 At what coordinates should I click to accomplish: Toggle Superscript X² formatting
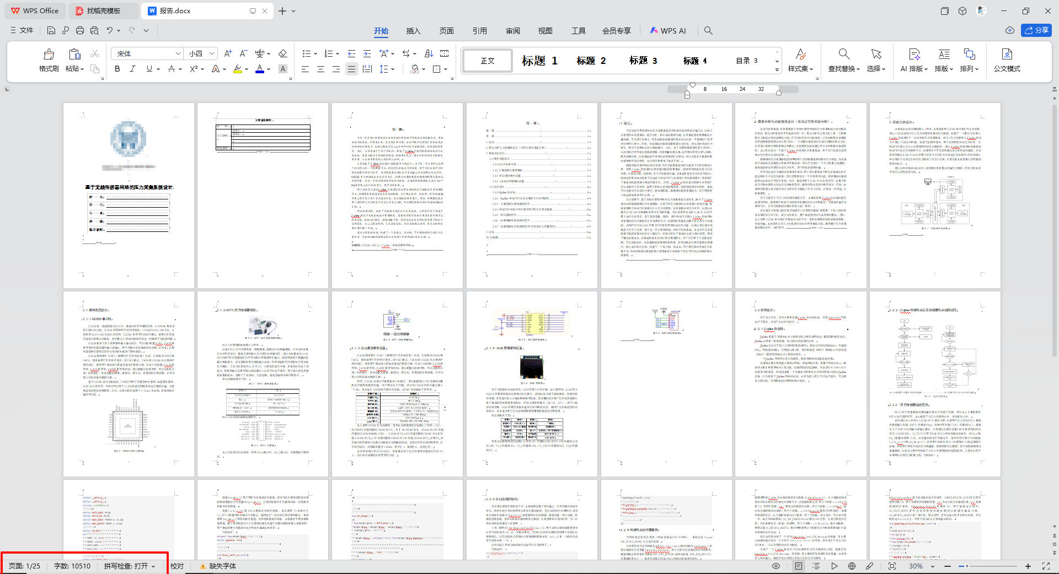pyautogui.click(x=194, y=69)
